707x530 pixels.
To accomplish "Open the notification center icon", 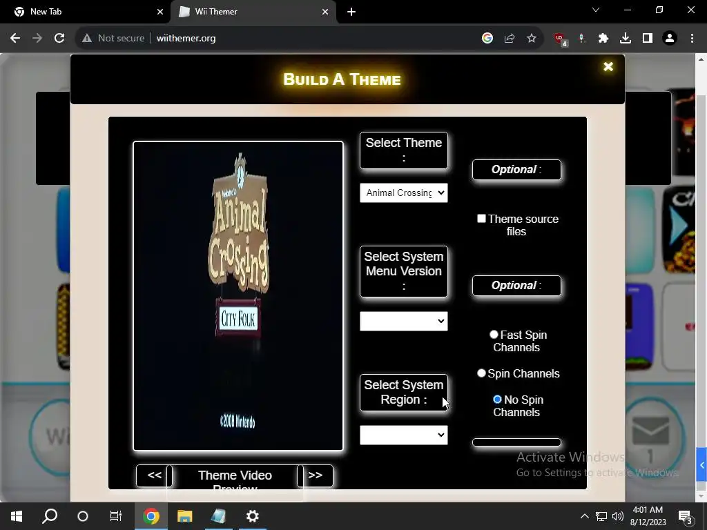I will (686, 516).
